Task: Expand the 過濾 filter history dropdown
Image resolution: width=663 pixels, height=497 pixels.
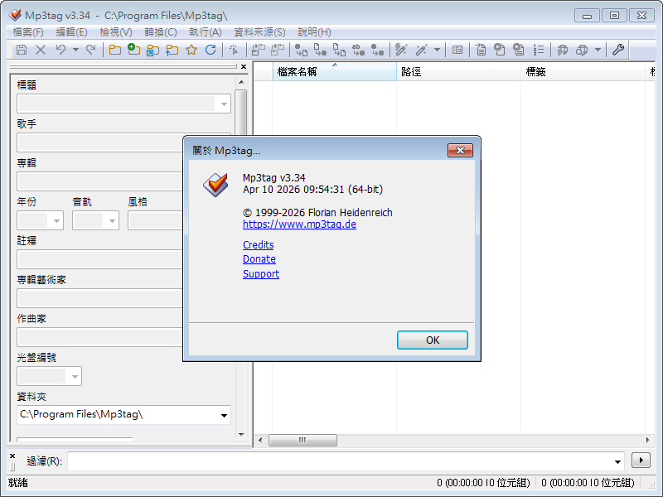Action: click(617, 461)
